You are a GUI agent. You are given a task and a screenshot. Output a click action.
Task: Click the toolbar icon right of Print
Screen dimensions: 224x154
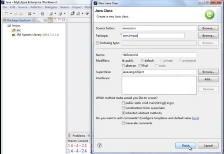tap(30, 14)
